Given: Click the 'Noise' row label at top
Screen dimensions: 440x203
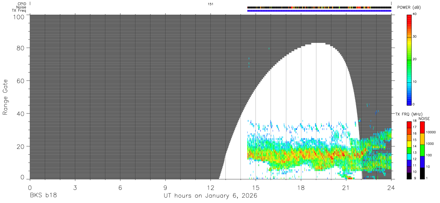Looking at the screenshot, I should point(21,7).
